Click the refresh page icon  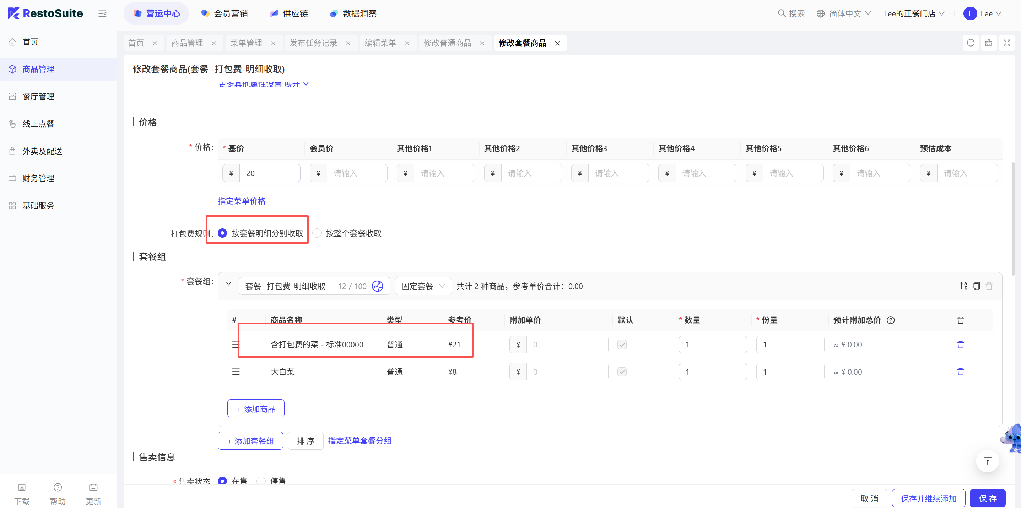tap(970, 43)
